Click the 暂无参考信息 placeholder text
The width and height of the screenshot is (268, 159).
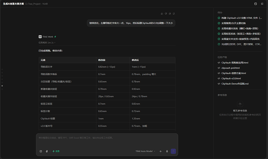[240, 111]
